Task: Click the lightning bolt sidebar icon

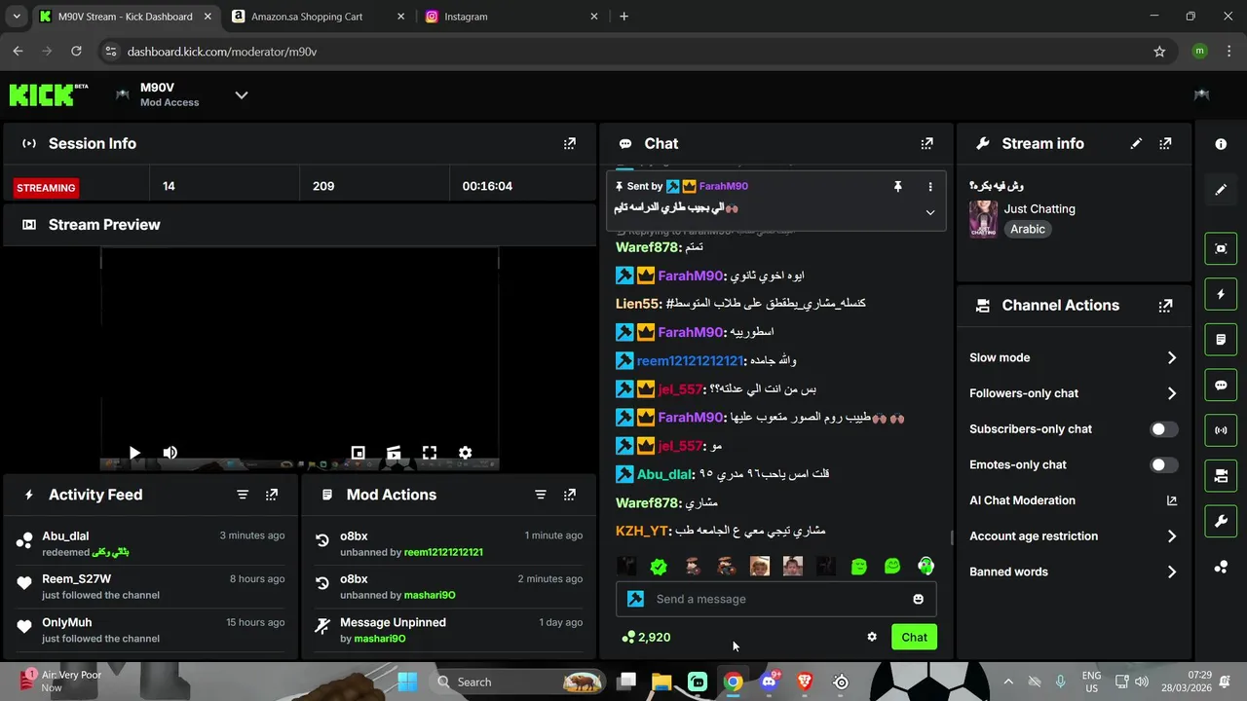Action: (x=1221, y=294)
